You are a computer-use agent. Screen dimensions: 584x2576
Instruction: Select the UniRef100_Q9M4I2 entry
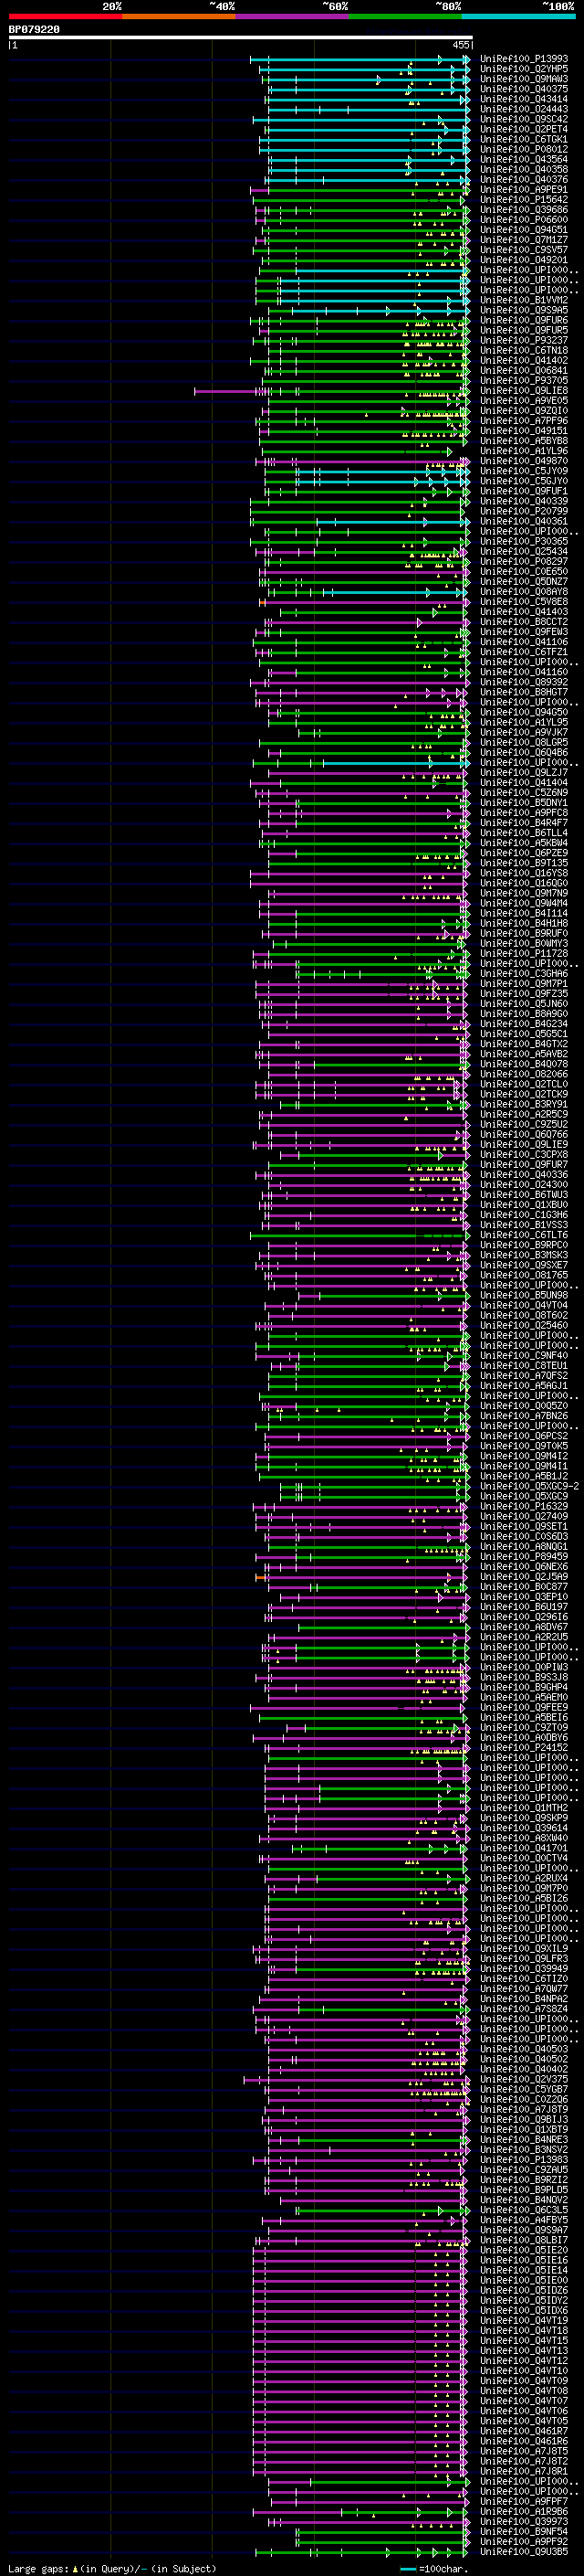pyautogui.click(x=524, y=1456)
